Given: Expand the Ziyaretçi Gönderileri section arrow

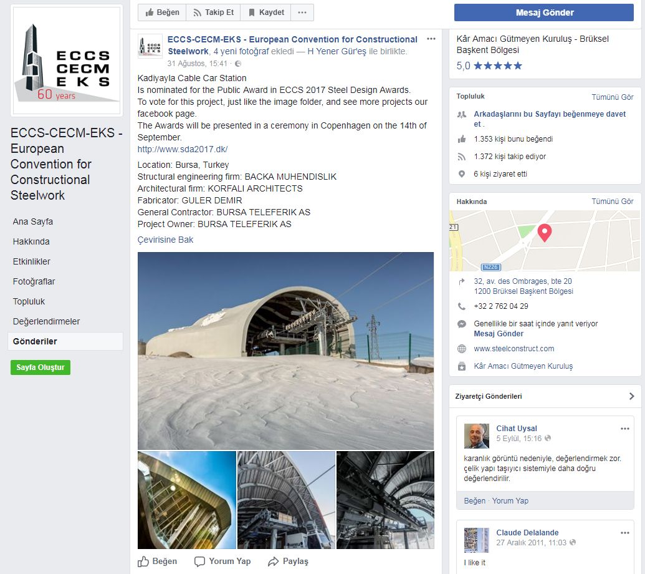Looking at the screenshot, I should point(631,396).
